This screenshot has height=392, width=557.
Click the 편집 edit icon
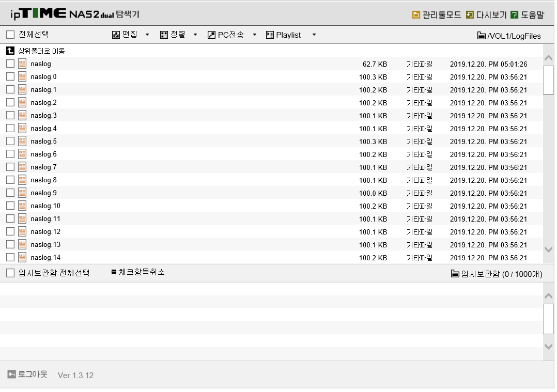tap(116, 35)
